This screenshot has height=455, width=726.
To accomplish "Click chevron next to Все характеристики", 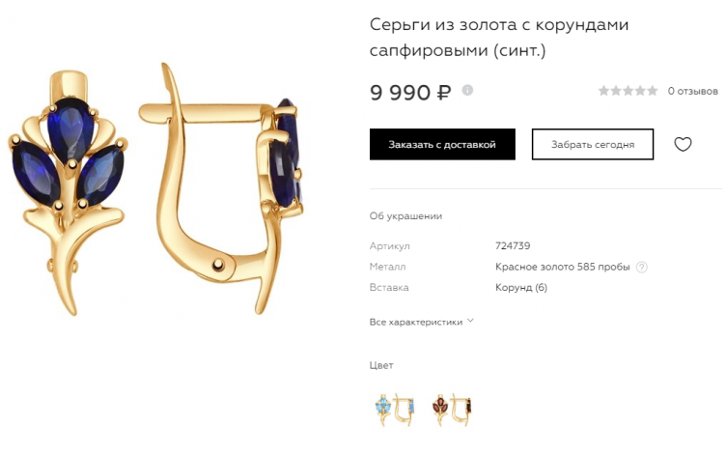I will pos(470,320).
